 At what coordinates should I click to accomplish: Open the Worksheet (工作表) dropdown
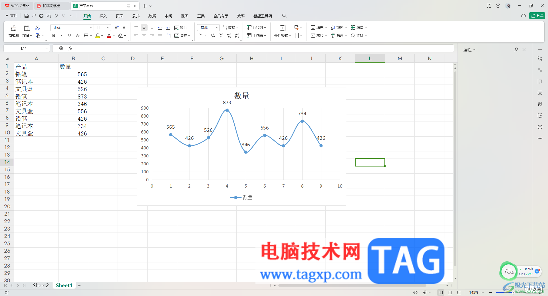click(x=256, y=36)
